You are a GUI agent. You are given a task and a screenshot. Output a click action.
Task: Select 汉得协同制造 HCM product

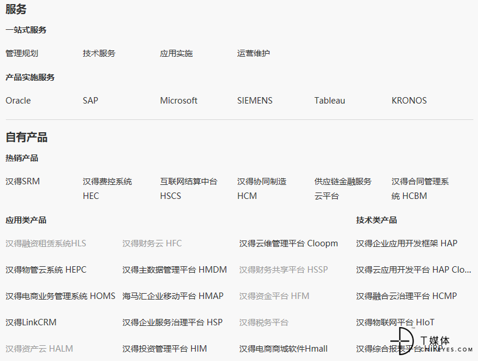click(262, 188)
